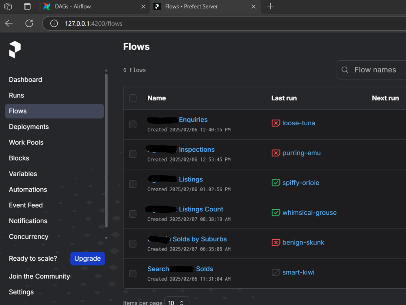Click the browser address bar URL
Screen dimensions: 406x305
(x=93, y=24)
